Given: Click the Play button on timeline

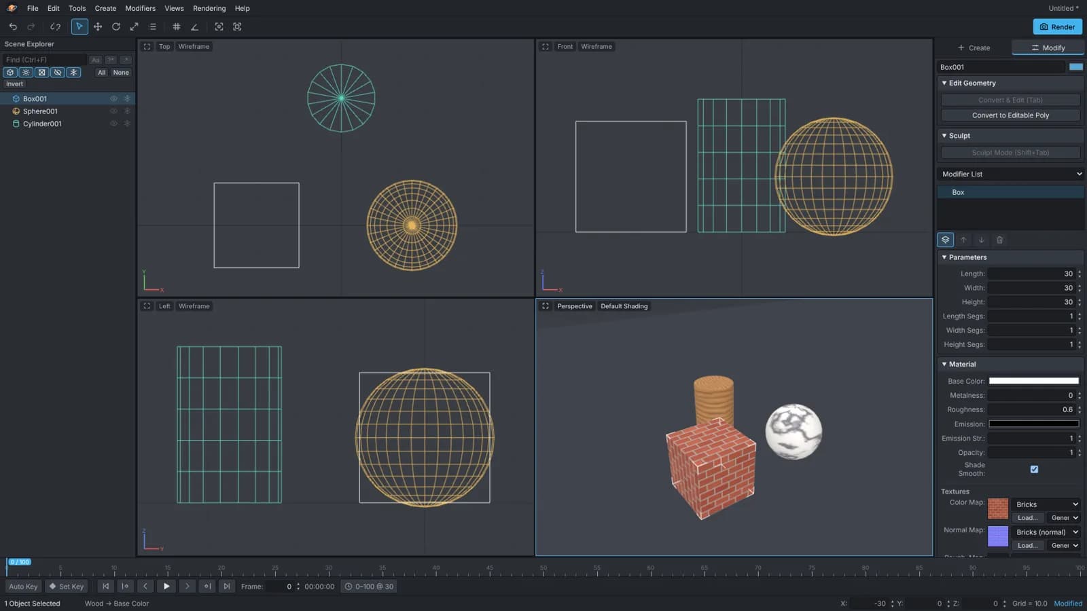Looking at the screenshot, I should coord(166,587).
